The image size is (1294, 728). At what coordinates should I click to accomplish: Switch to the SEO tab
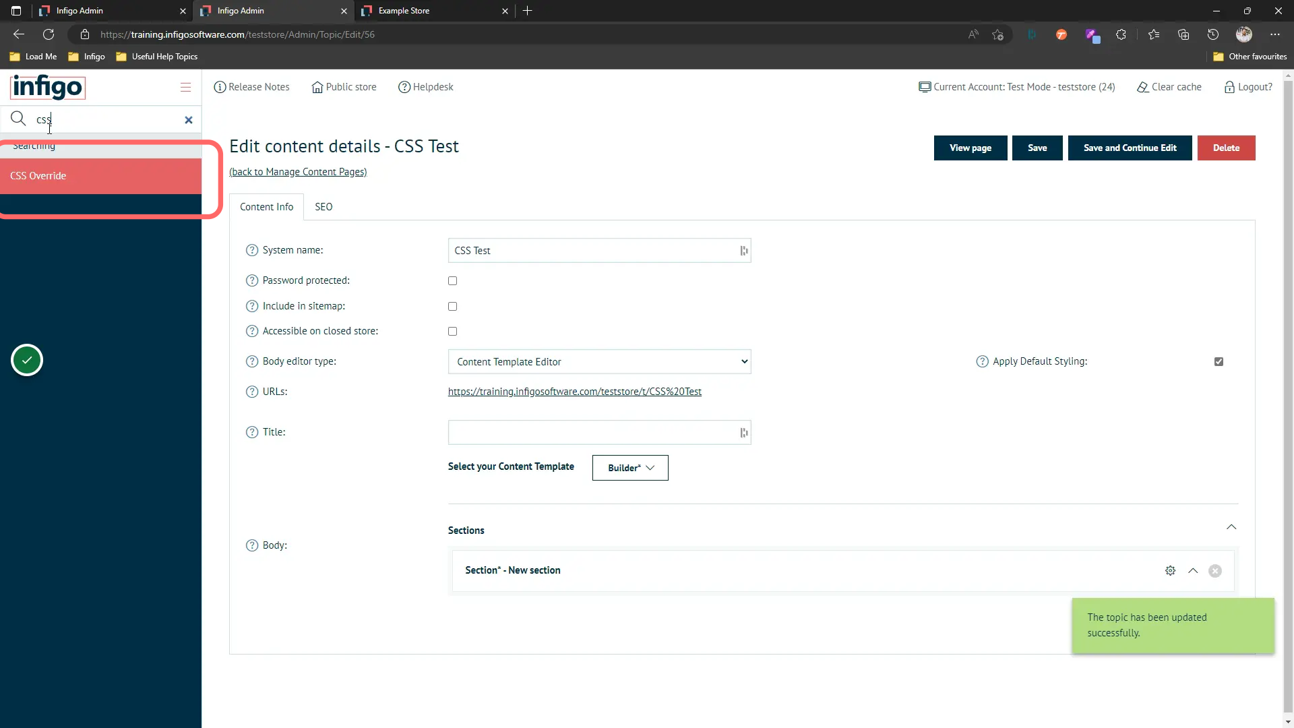click(x=323, y=207)
